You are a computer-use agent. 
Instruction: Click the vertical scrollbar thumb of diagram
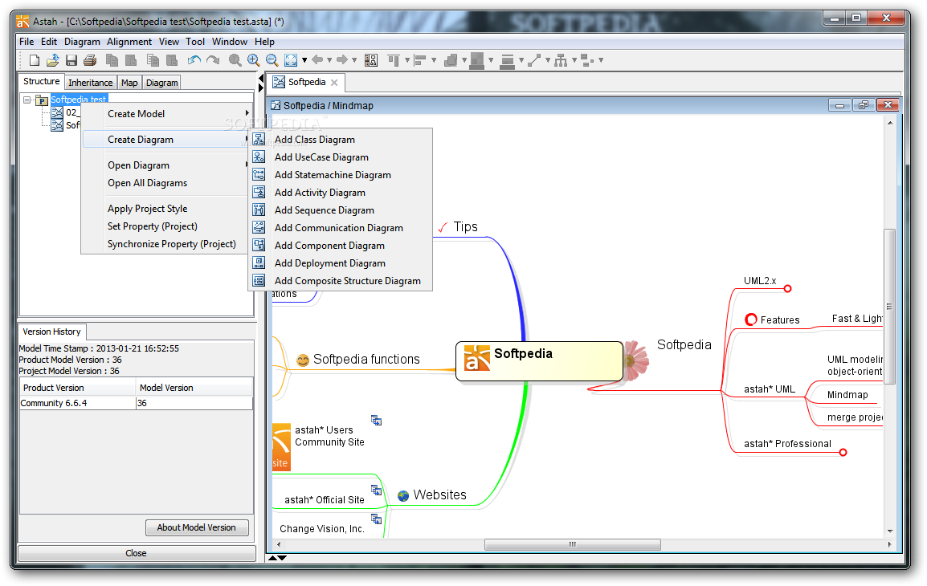[889, 307]
